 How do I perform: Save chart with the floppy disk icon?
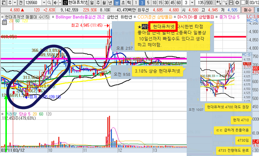(231, 3)
